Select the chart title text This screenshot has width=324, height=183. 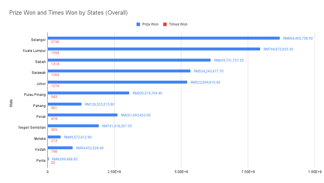coord(68,13)
